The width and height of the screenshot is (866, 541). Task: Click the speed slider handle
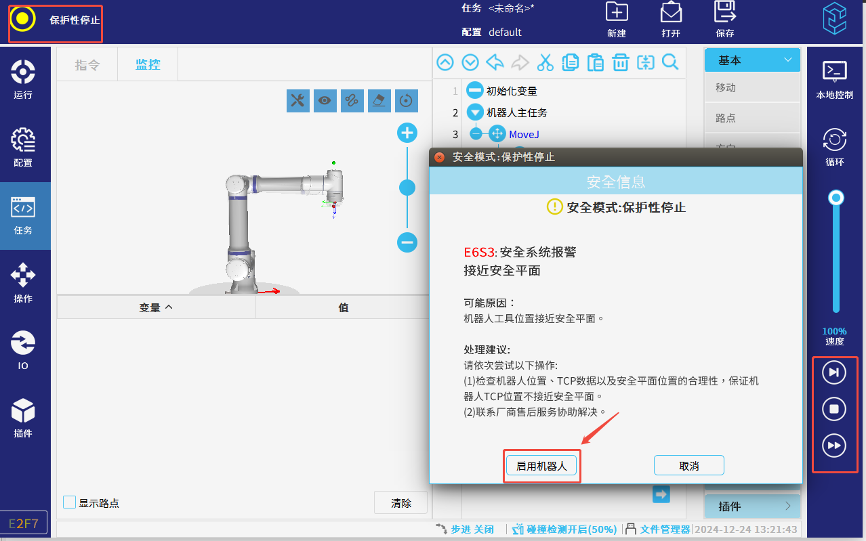[837, 198]
